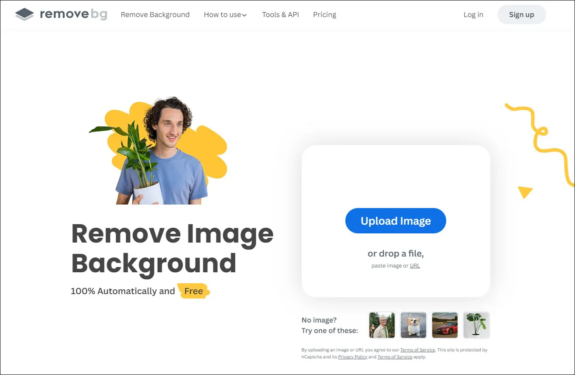Image resolution: width=575 pixels, height=375 pixels.
Task: Choose the corgi dog sample image
Action: [413, 325]
